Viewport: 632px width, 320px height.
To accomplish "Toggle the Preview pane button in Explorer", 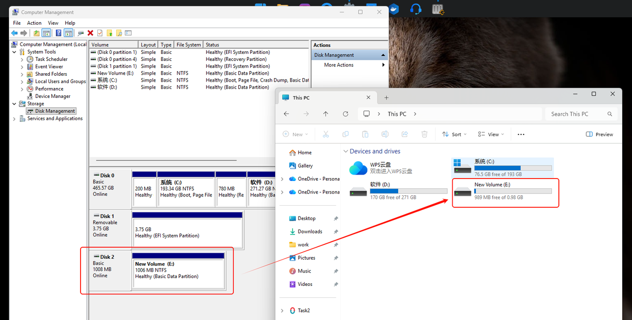I will [x=599, y=134].
